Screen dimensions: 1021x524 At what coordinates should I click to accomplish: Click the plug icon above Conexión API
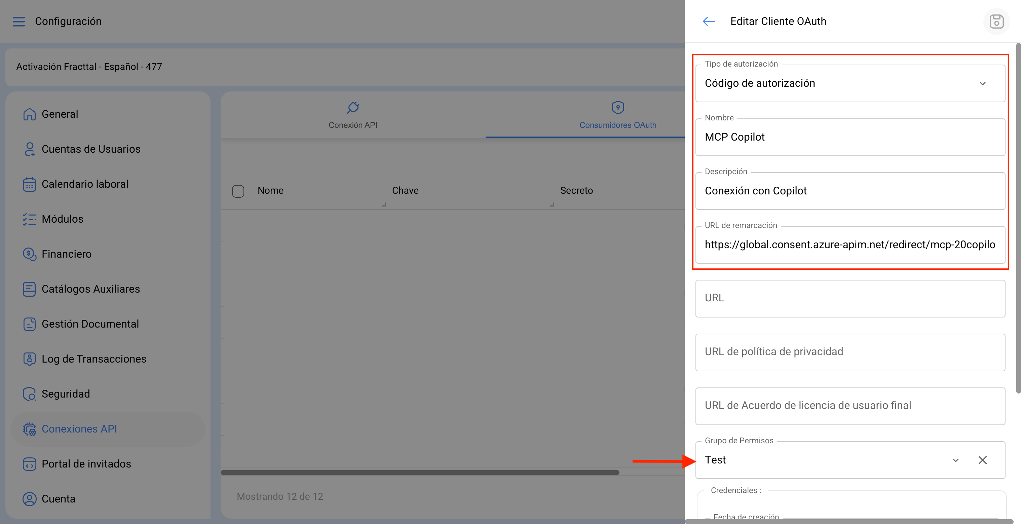pyautogui.click(x=353, y=107)
